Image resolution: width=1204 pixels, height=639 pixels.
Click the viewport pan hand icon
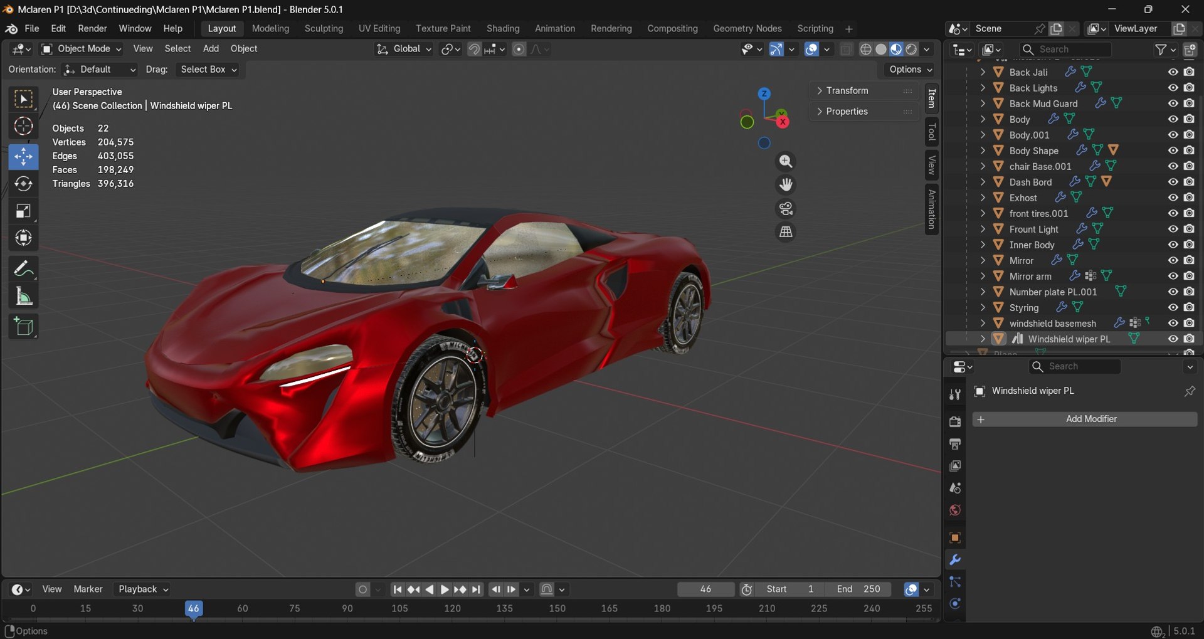coord(786,185)
